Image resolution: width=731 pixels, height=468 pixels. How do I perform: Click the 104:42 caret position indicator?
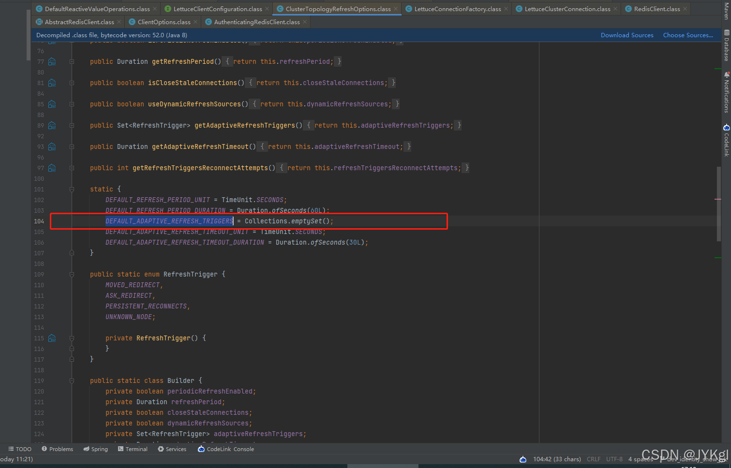pos(557,459)
